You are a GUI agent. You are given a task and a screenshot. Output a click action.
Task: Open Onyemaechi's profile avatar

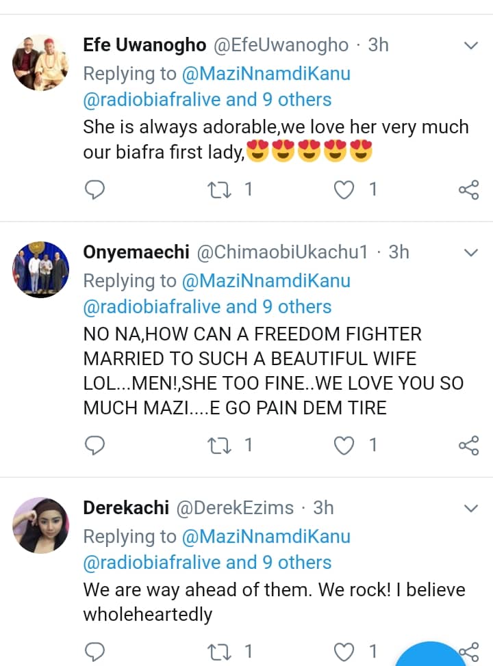[41, 269]
